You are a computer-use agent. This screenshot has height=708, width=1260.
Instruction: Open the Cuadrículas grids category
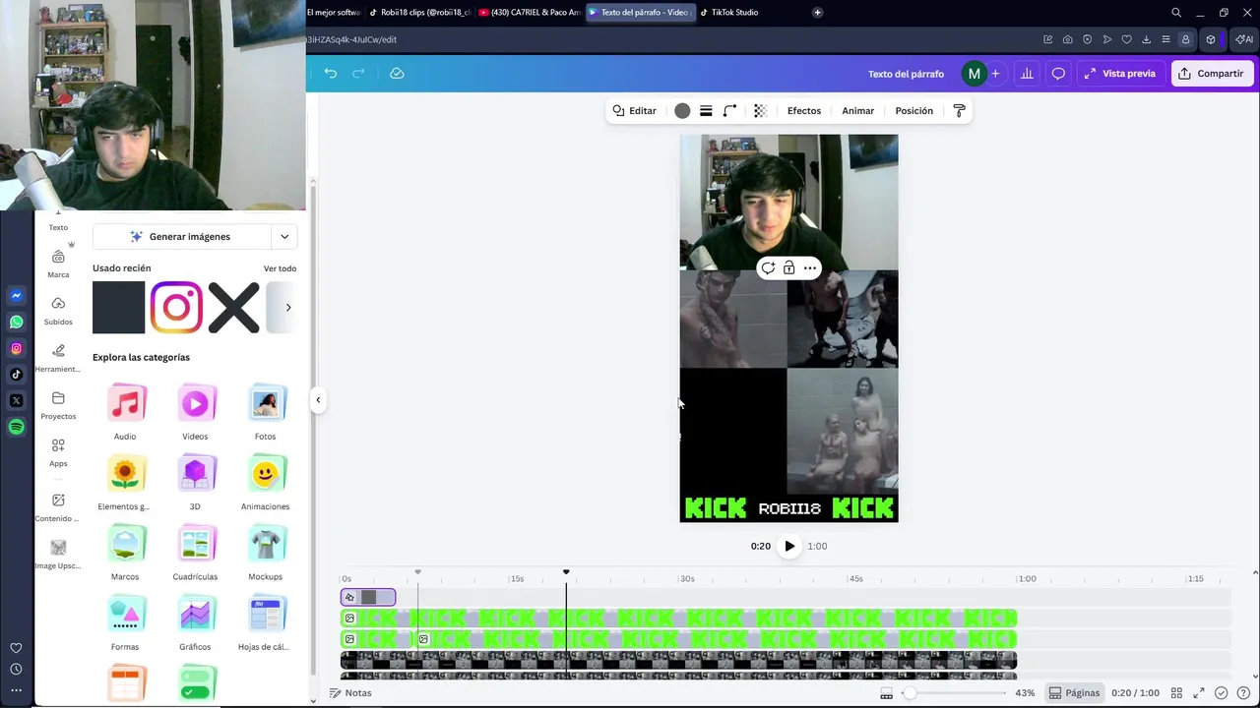tap(195, 553)
